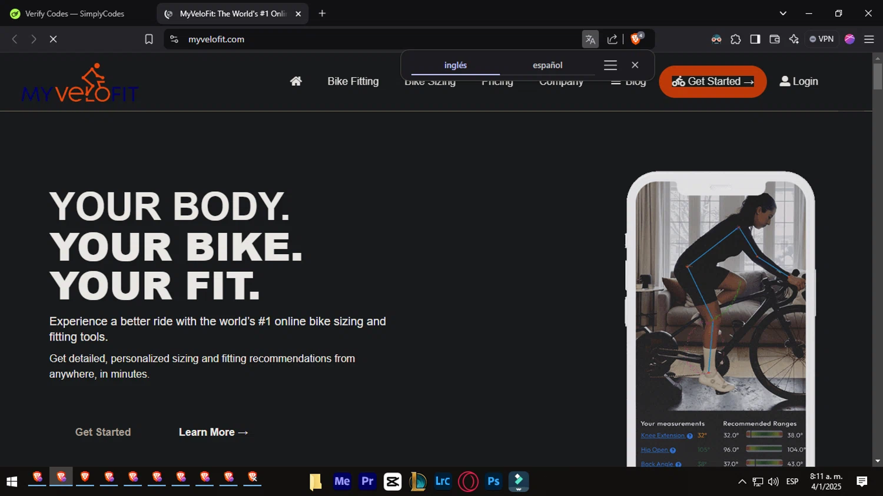Open the Blog navigation item
The image size is (883, 496).
[629, 82]
